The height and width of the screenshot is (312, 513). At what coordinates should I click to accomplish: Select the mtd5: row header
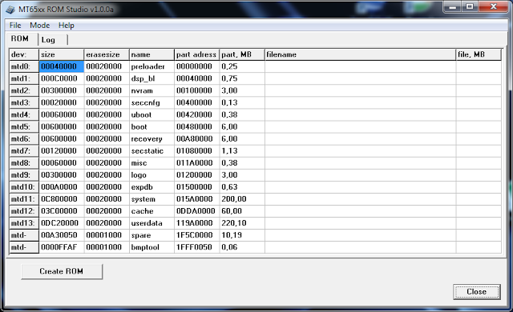24,127
